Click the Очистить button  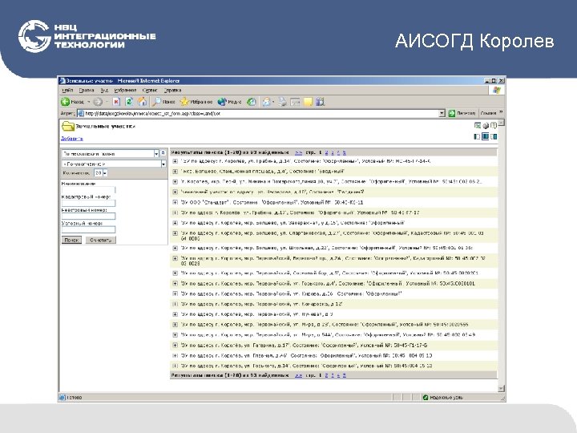[100, 240]
